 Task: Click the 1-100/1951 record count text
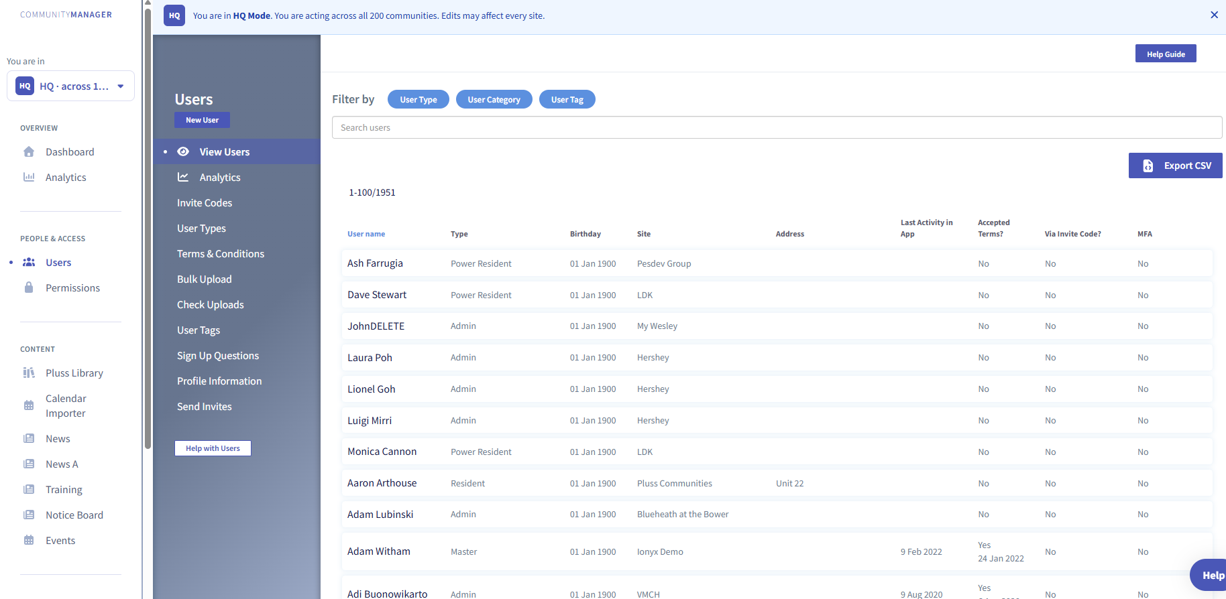click(372, 192)
